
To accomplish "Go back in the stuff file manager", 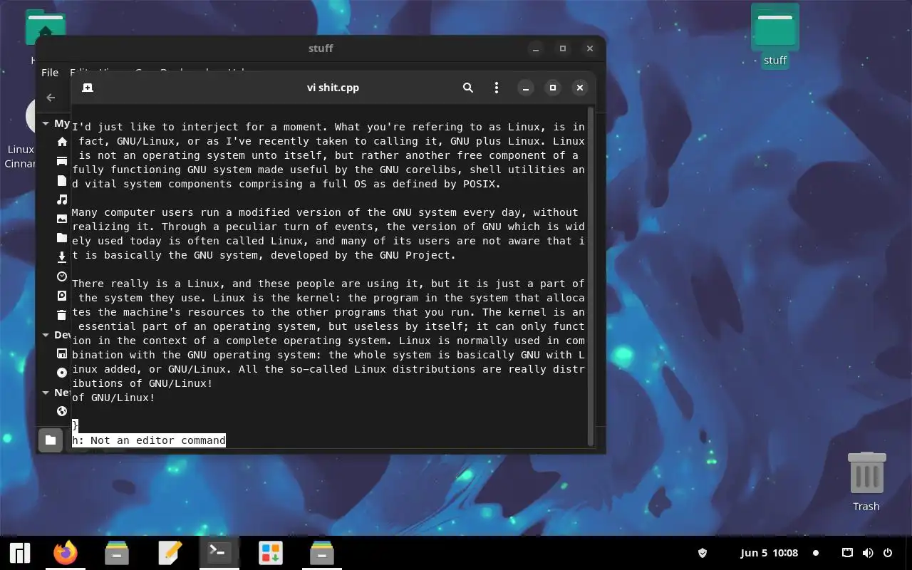I will (x=51, y=98).
